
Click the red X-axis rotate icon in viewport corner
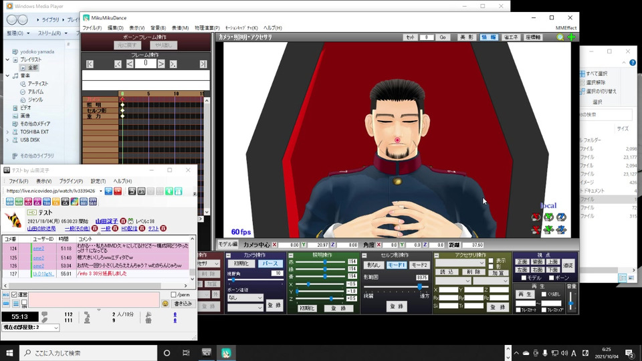[x=536, y=217]
